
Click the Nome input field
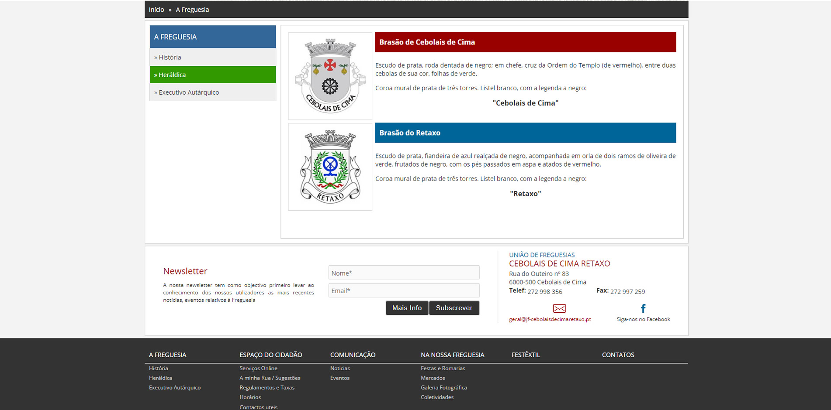point(404,273)
